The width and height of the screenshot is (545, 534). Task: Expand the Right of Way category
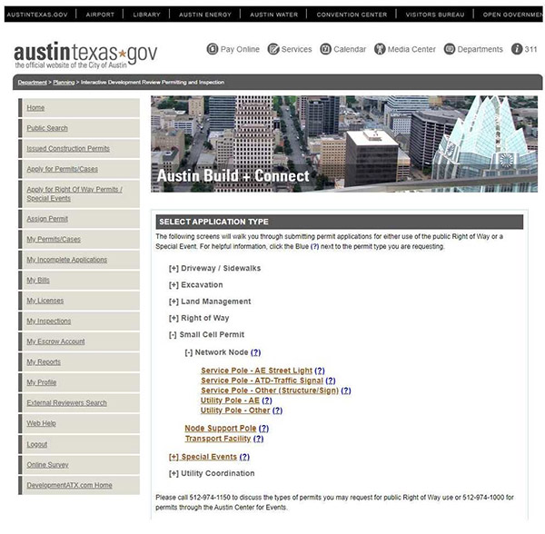pos(173,318)
